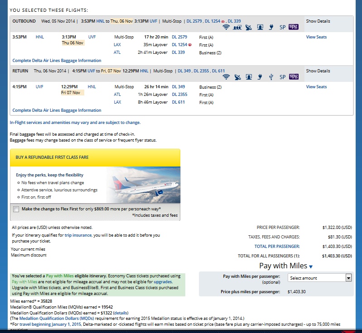This screenshot has width=362, height=333.
Task: Expand Show Details for the outbound flight
Action: tap(318, 21)
